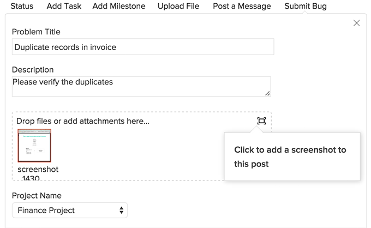Open the Post a Message tab

[x=242, y=7]
